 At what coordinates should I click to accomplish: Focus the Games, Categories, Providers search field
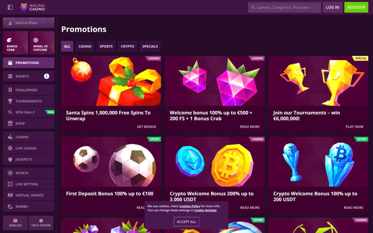(284, 7)
